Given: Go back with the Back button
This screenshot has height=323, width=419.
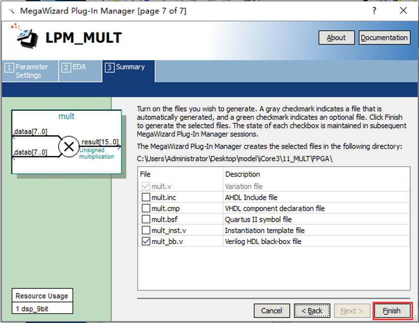Looking at the screenshot, I should [312, 311].
